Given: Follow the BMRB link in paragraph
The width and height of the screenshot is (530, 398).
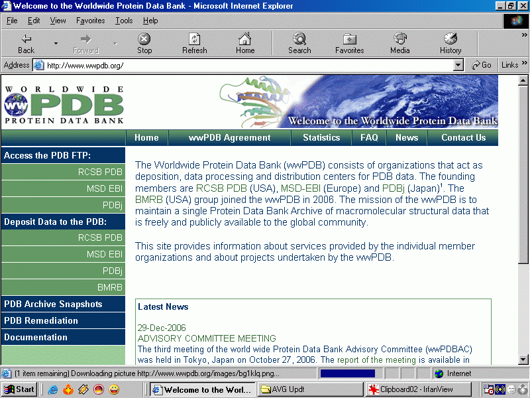Looking at the screenshot, I should [148, 200].
